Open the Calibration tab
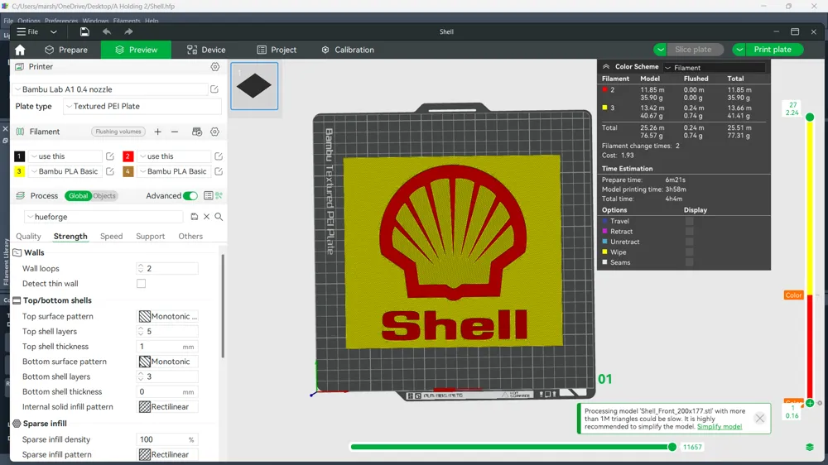The width and height of the screenshot is (828, 465). pos(348,50)
